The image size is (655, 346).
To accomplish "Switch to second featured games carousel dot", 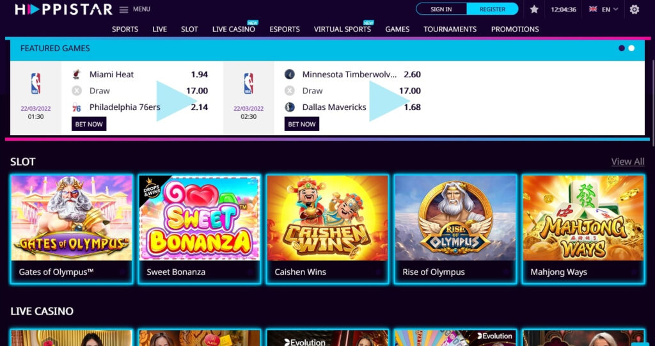I will click(x=631, y=48).
